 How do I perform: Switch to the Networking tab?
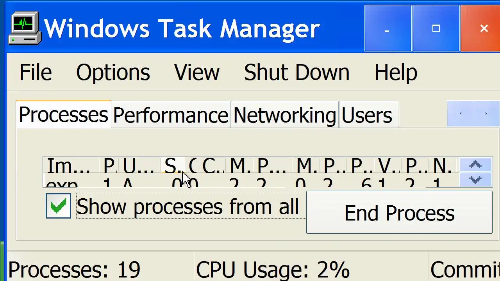coord(284,115)
